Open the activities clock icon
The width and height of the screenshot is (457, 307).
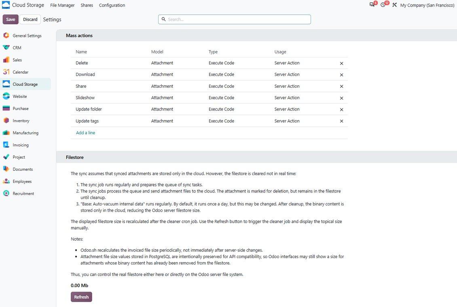[x=383, y=5]
